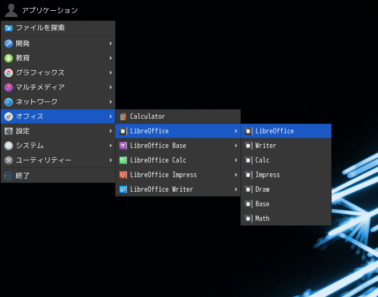Choose LibreOffice Calc text in middle submenu
378x297 pixels.
(158, 160)
